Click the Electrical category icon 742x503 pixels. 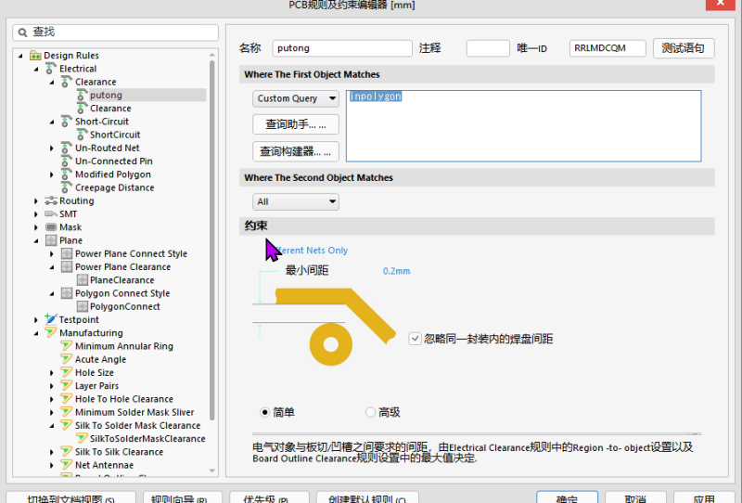(x=51, y=69)
